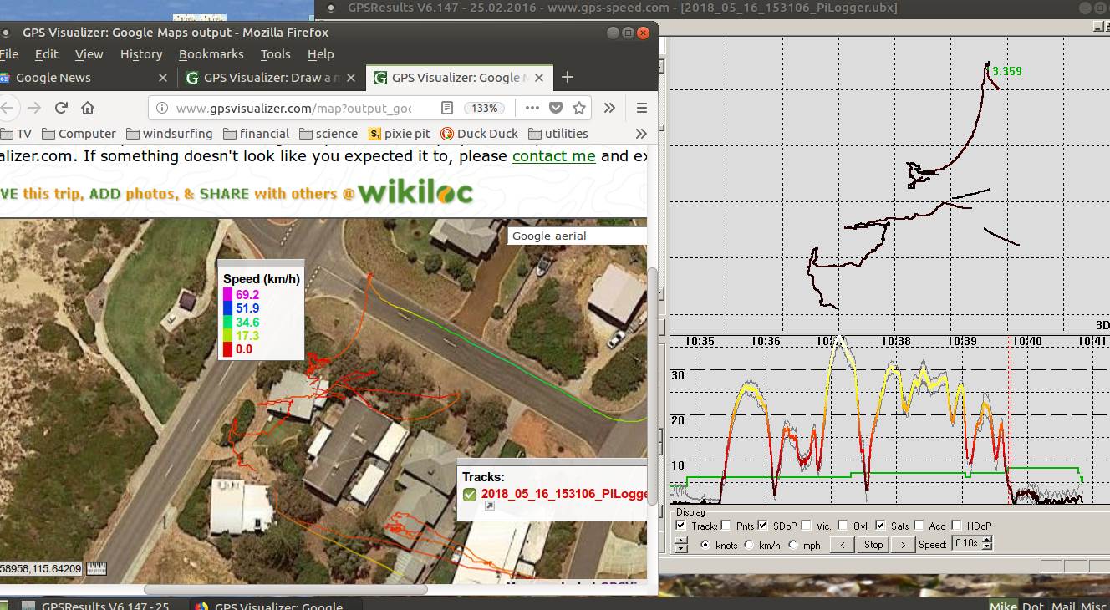1110x610 pixels.
Task: Enable the HDoP display checkbox
Action: 957,526
